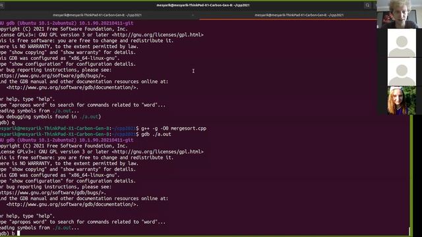422x237 pixels.
Task: Click the 'g++ -g -O0 mergesort.cpp' command
Action: click(174, 128)
